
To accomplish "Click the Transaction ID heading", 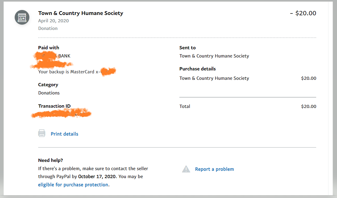I will point(54,106).
